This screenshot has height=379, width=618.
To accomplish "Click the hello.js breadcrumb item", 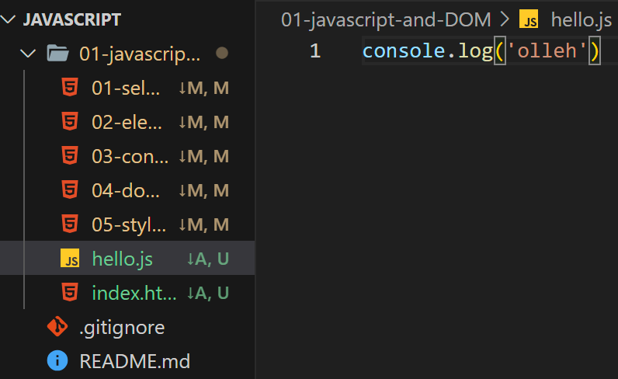I will pos(581,19).
